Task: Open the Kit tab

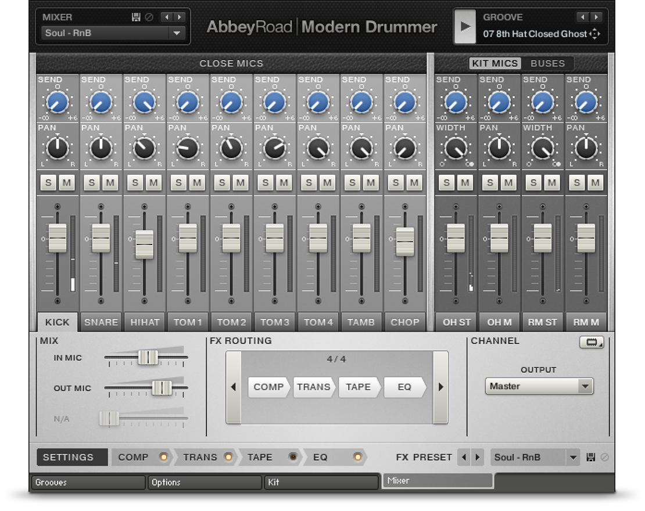Action: click(321, 482)
